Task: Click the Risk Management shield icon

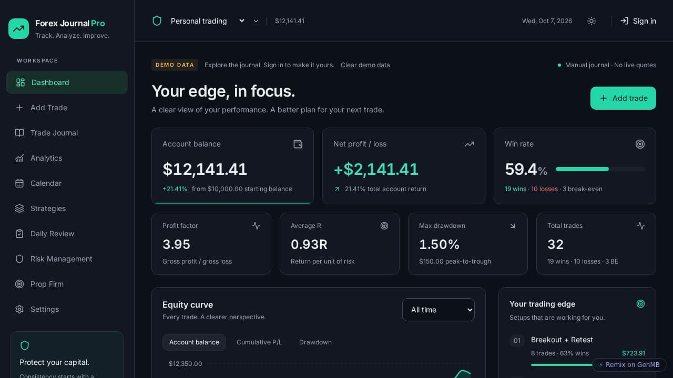Action: click(x=19, y=259)
